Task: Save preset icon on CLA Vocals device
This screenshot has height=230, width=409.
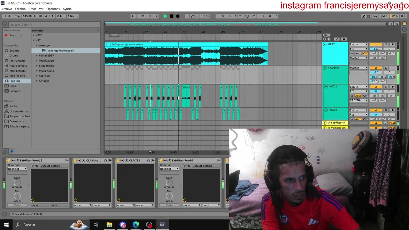Action: tap(110, 160)
